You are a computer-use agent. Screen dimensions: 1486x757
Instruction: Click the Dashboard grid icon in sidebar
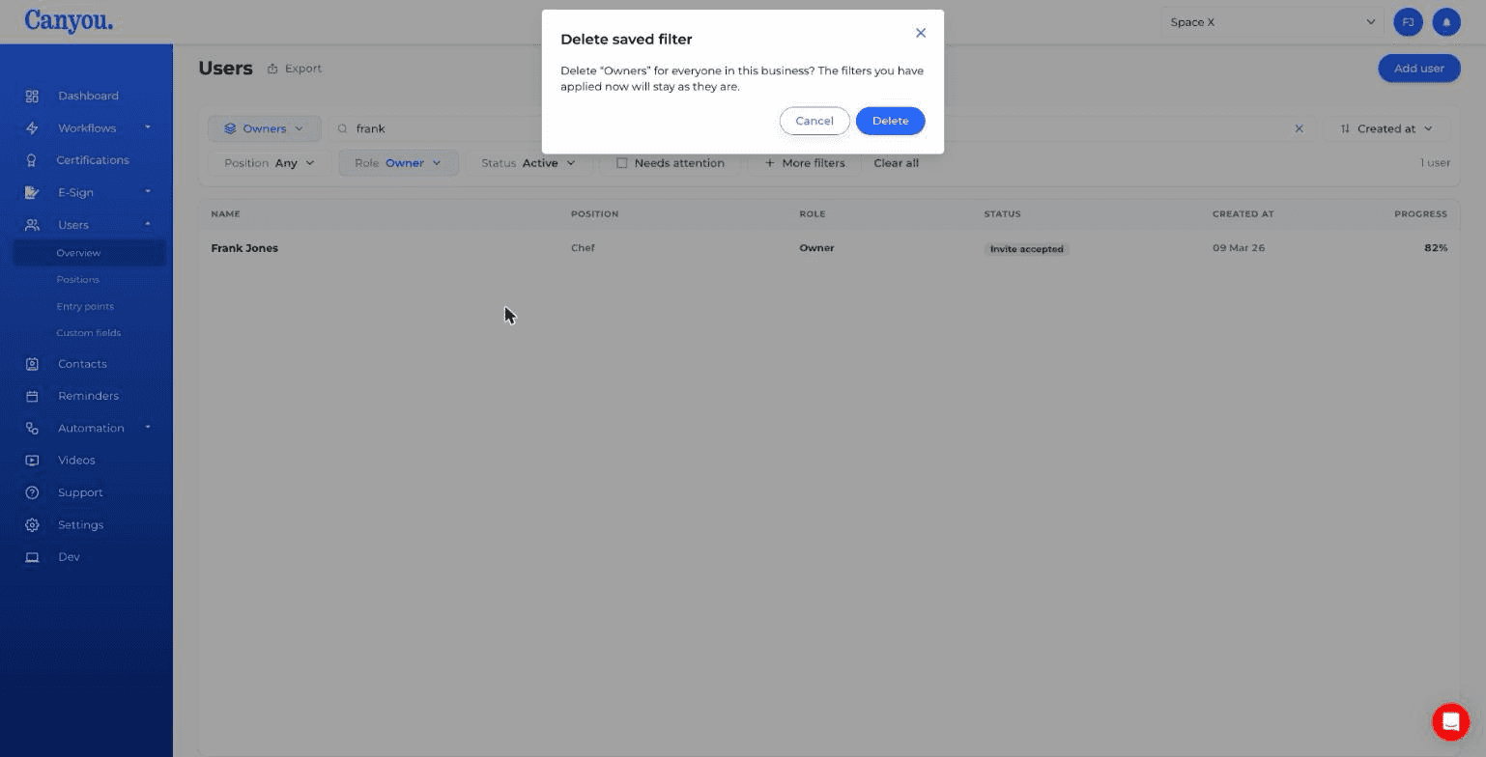(32, 96)
